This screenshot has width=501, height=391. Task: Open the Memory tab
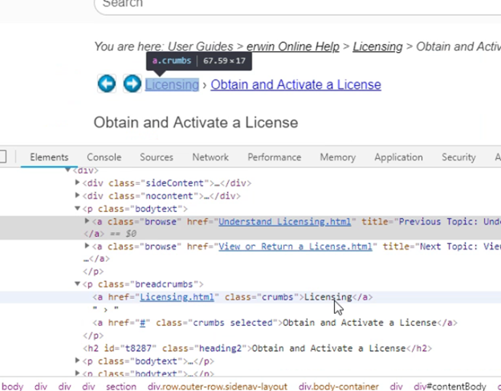click(338, 157)
